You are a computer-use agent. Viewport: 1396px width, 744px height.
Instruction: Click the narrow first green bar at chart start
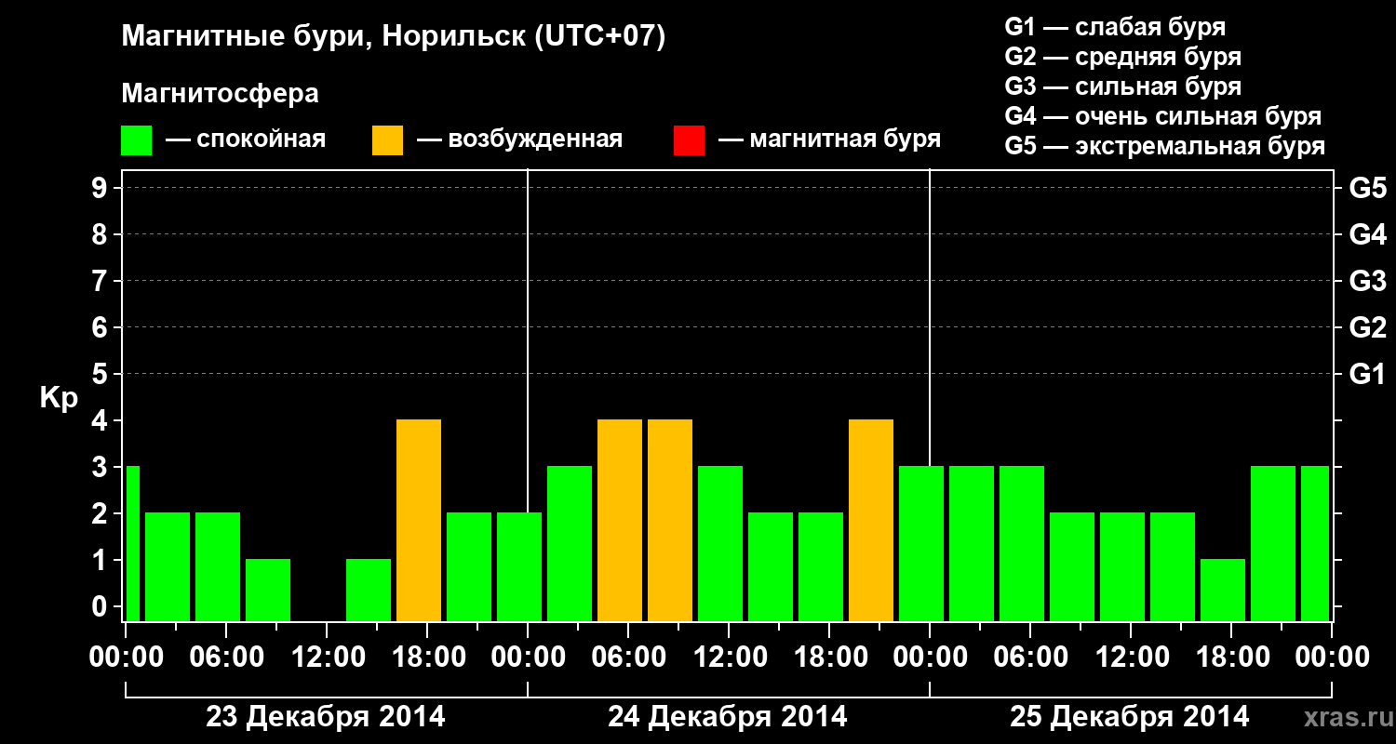coord(132,544)
